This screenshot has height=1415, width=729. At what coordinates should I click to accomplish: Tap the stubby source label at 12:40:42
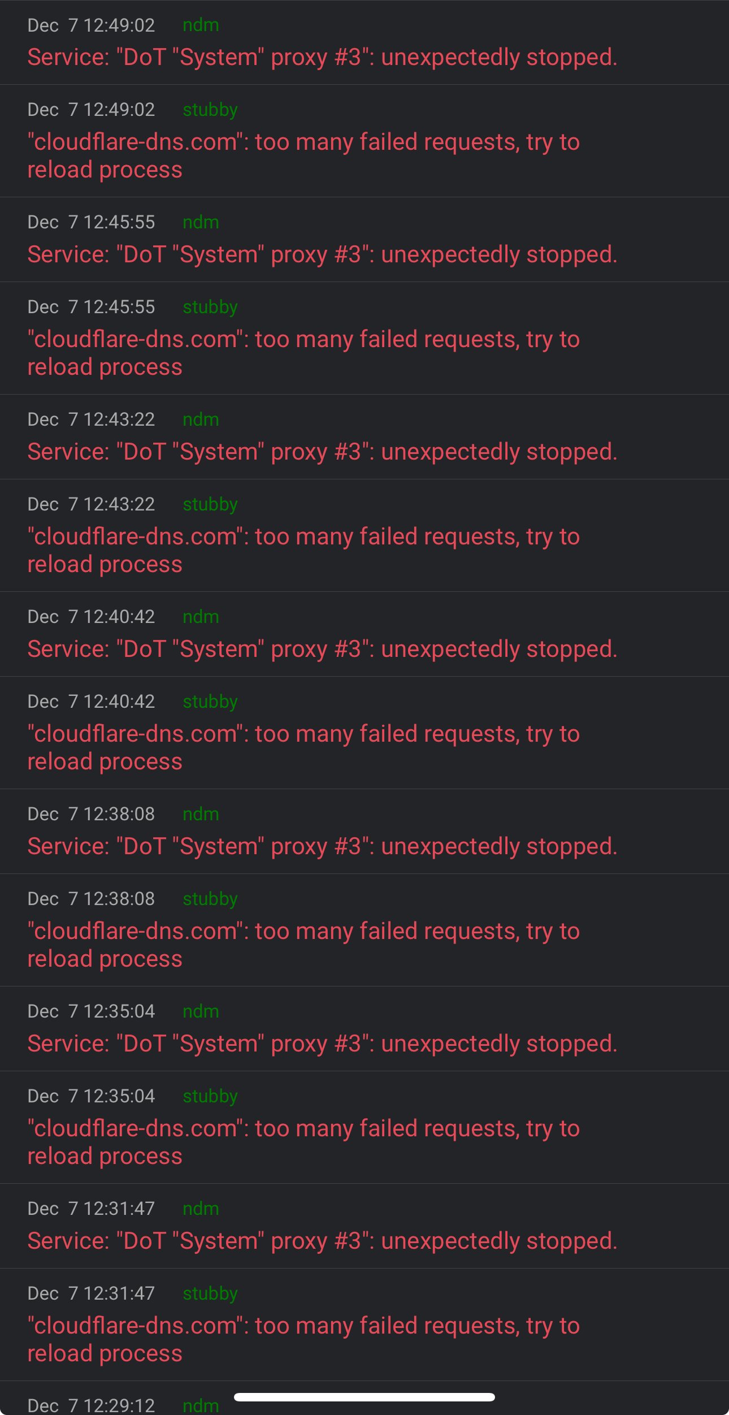point(210,702)
